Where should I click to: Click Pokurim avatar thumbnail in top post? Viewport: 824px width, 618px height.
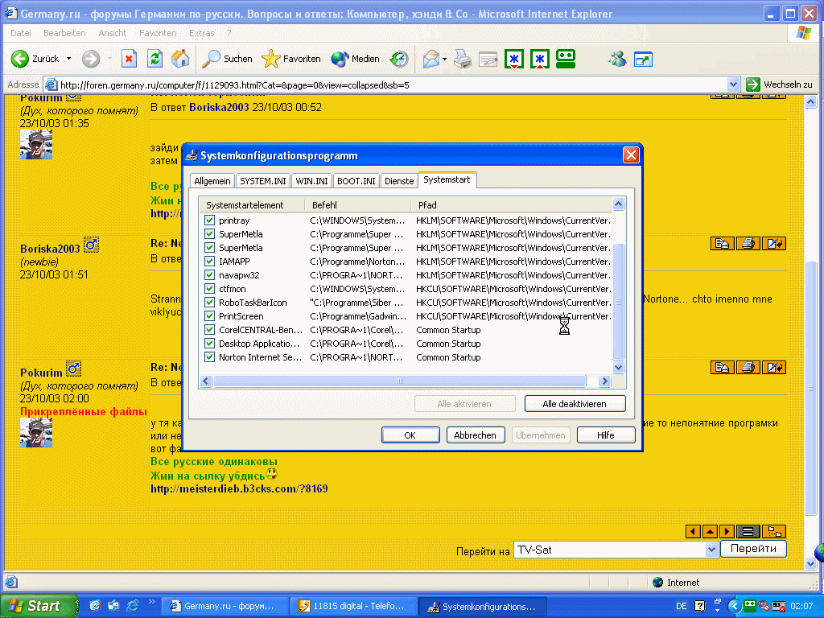pos(36,145)
